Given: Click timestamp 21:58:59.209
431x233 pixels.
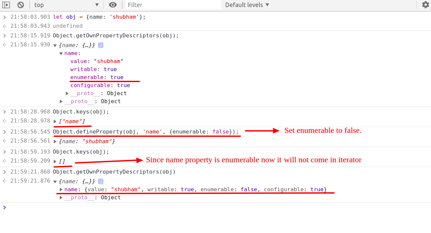Looking at the screenshot, I should click(30, 161).
